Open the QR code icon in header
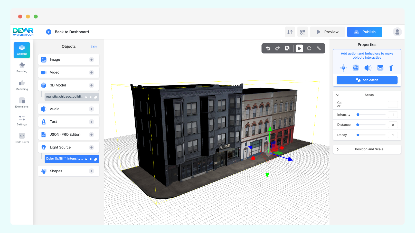This screenshot has width=415, height=233. [x=303, y=32]
